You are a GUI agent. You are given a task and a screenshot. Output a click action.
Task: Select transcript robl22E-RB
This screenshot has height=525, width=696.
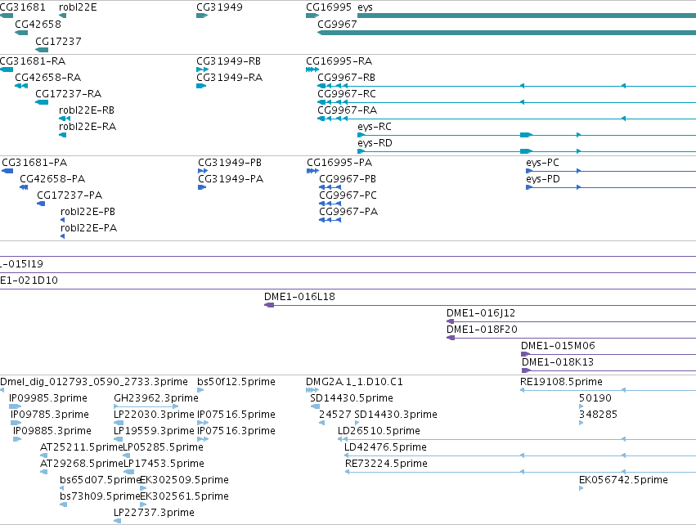[87, 110]
